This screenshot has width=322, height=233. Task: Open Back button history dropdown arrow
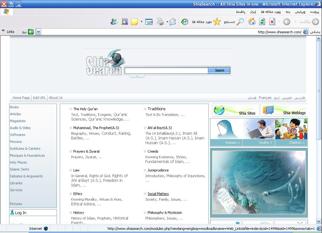(295, 22)
